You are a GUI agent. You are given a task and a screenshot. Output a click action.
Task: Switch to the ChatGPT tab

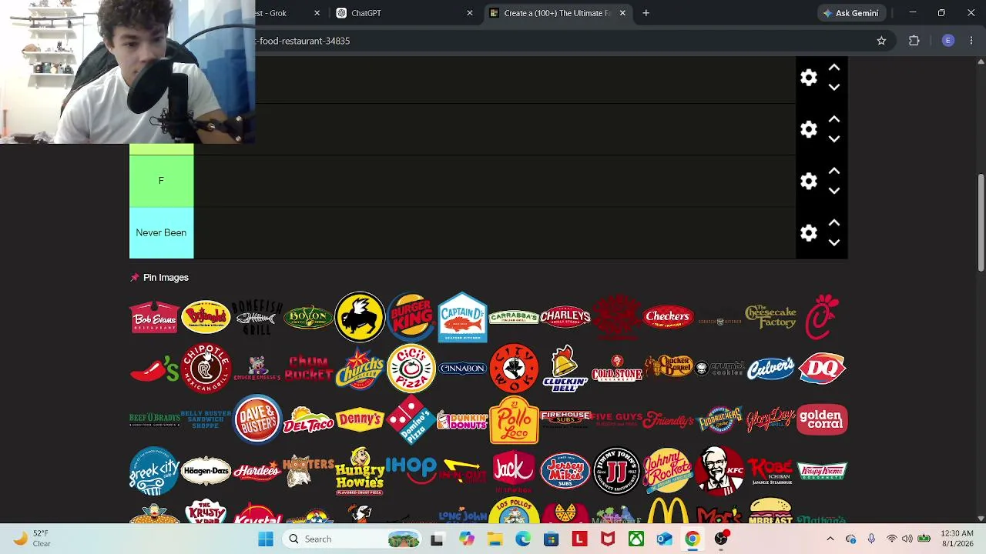coord(404,13)
